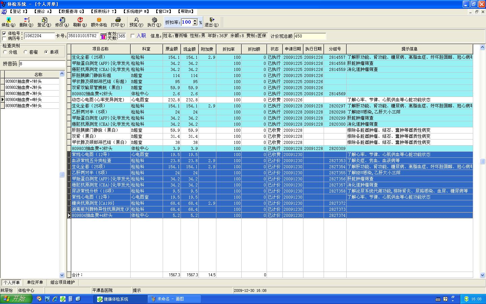Click the 拼音码 input field
486x304 pixels.
42,64
